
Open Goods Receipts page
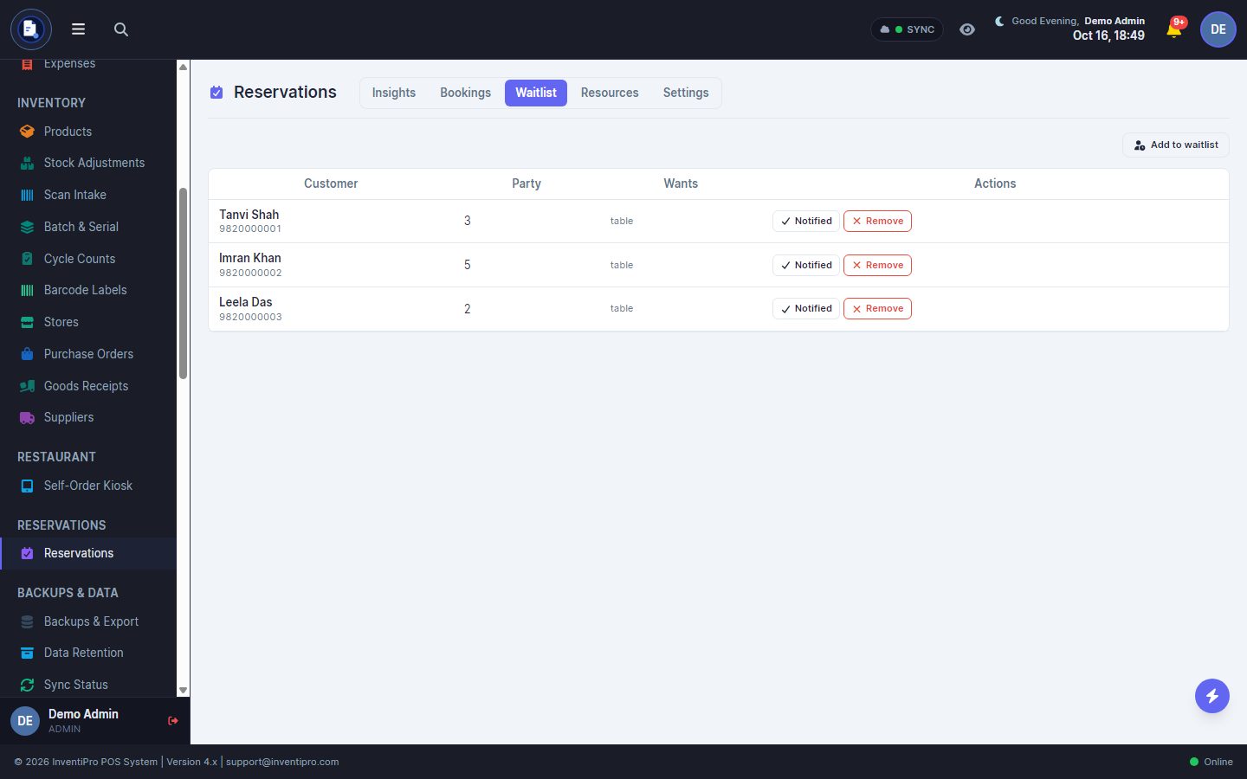(x=88, y=386)
